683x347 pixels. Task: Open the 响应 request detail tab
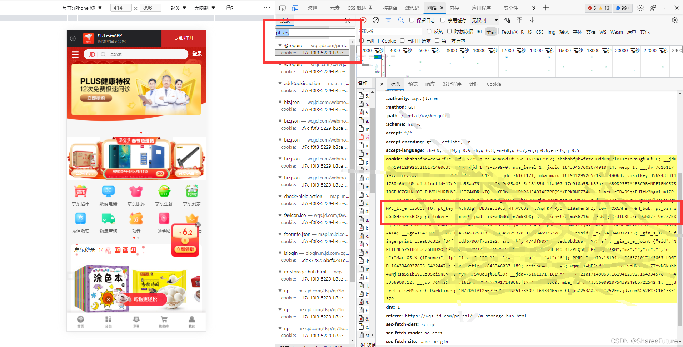430,84
